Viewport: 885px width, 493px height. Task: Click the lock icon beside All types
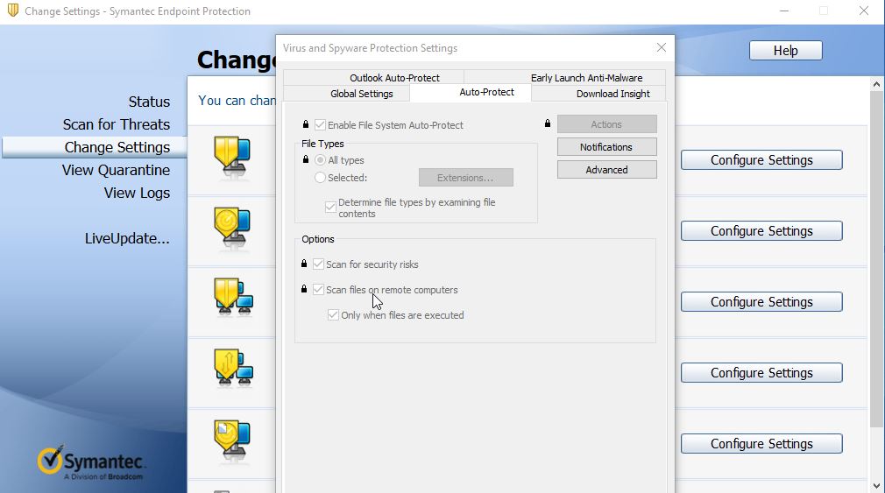coord(305,159)
